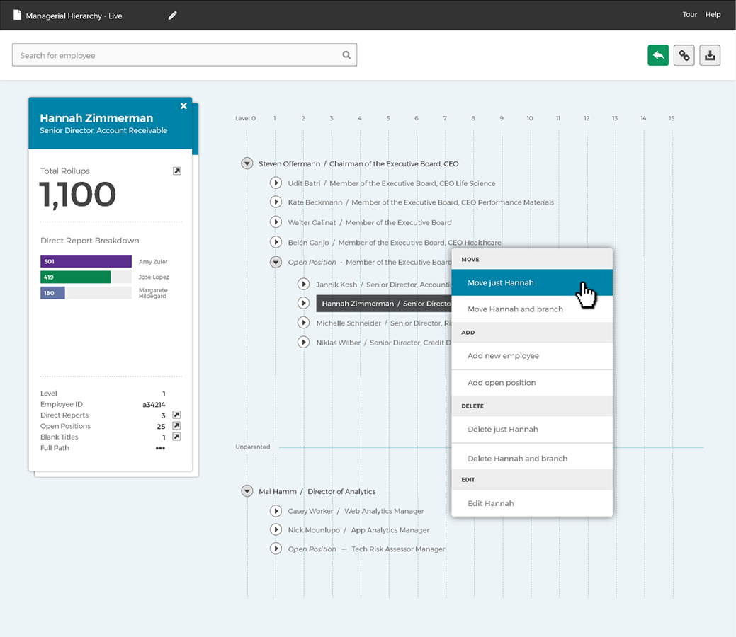The height and width of the screenshot is (637, 736).
Task: Open the Direct Reports pop-out icon
Action: 177,415
